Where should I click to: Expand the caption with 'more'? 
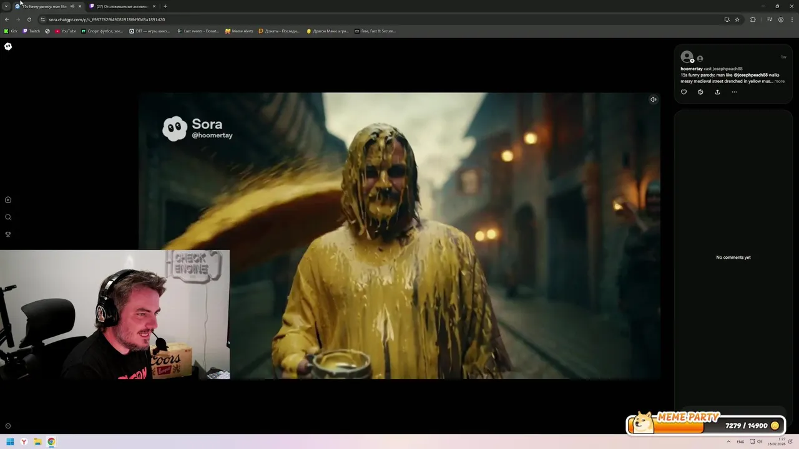780,81
